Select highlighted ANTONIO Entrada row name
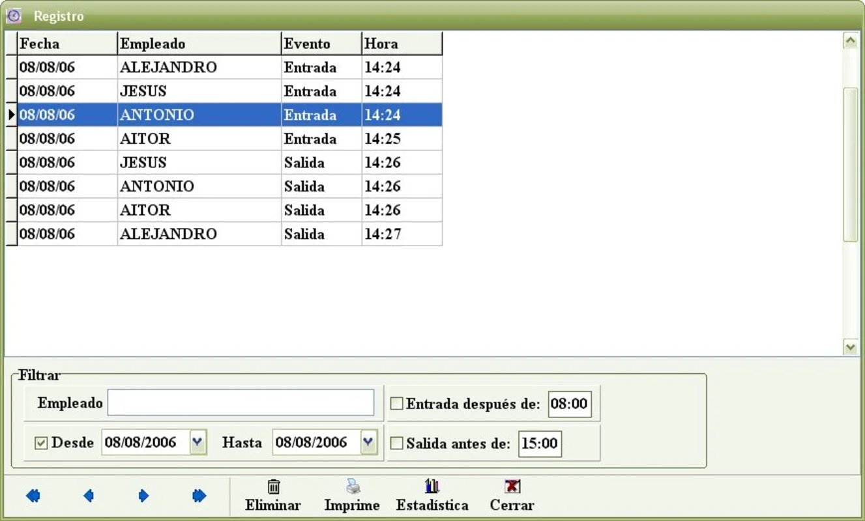Image resolution: width=865 pixels, height=521 pixels. 157,115
